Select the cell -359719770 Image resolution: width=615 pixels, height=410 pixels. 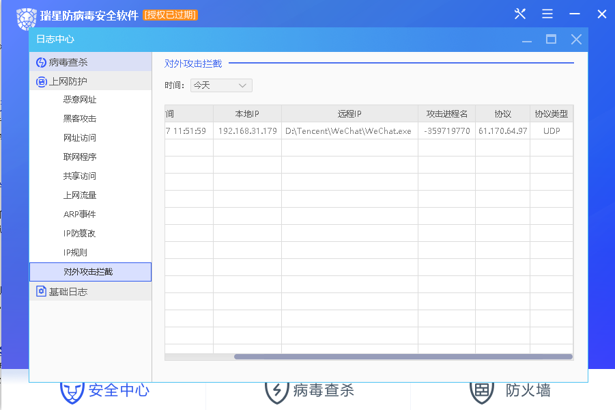tap(446, 131)
